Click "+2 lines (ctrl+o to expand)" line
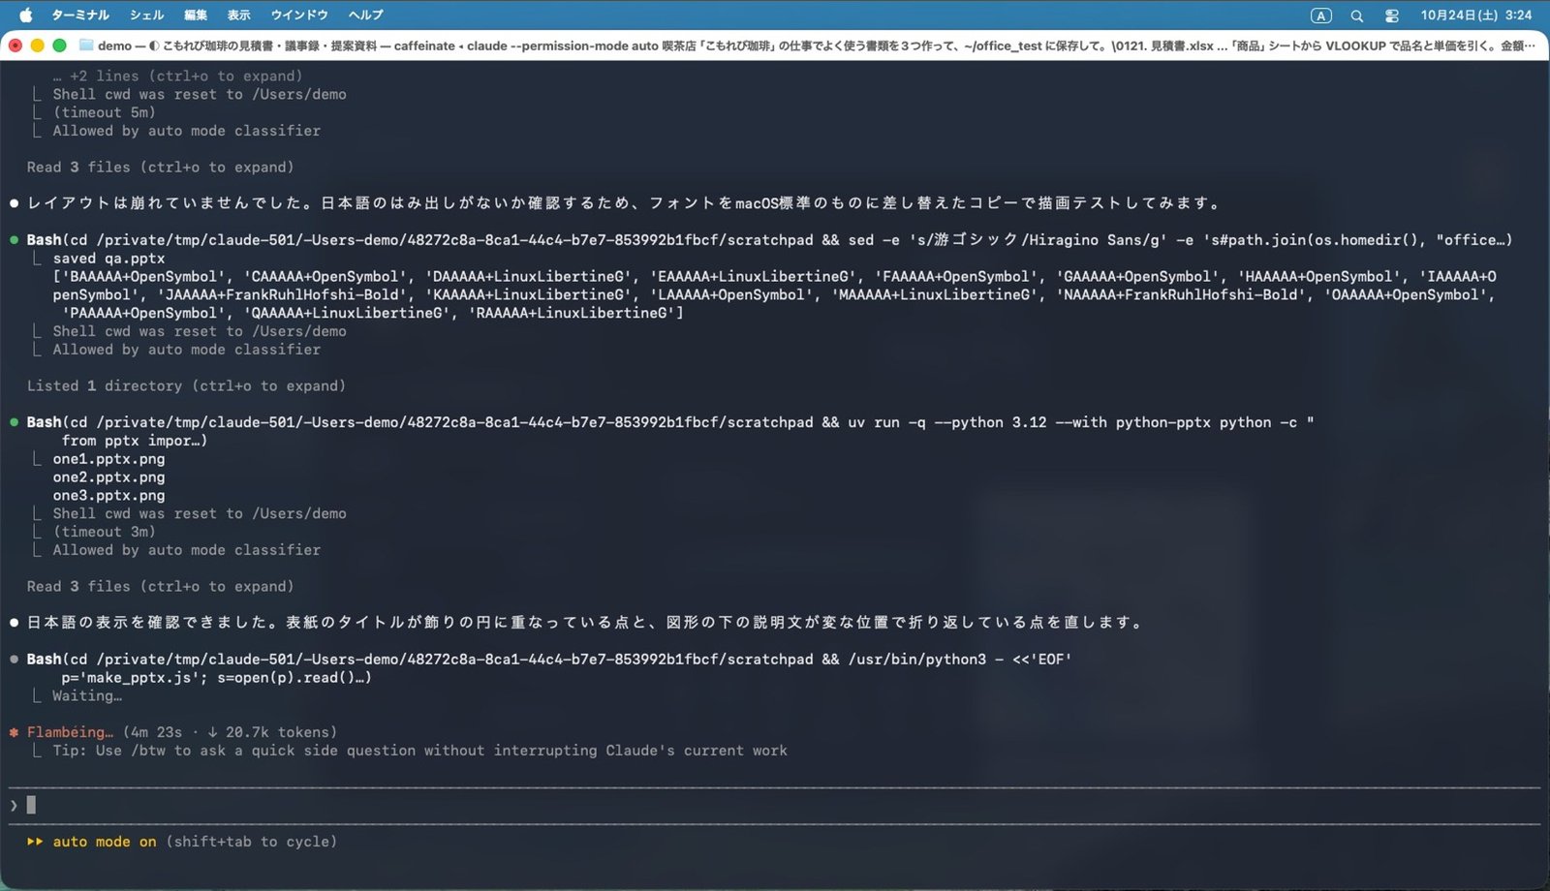The height and width of the screenshot is (891, 1550). click(x=177, y=76)
